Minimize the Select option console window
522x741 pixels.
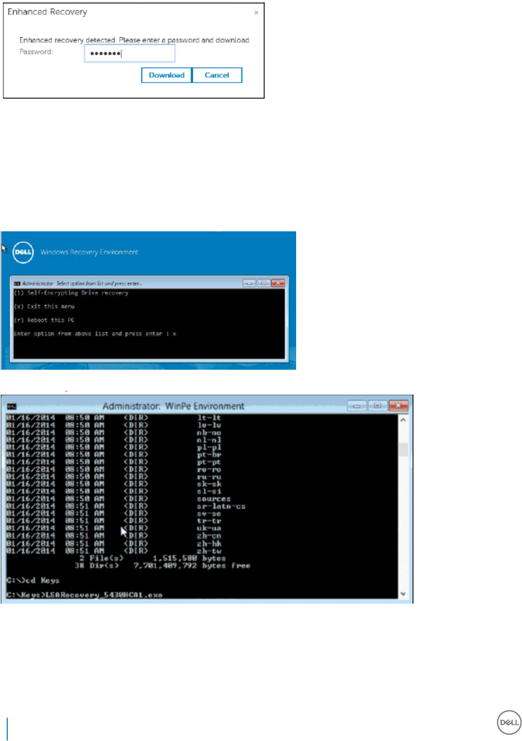coord(249,283)
